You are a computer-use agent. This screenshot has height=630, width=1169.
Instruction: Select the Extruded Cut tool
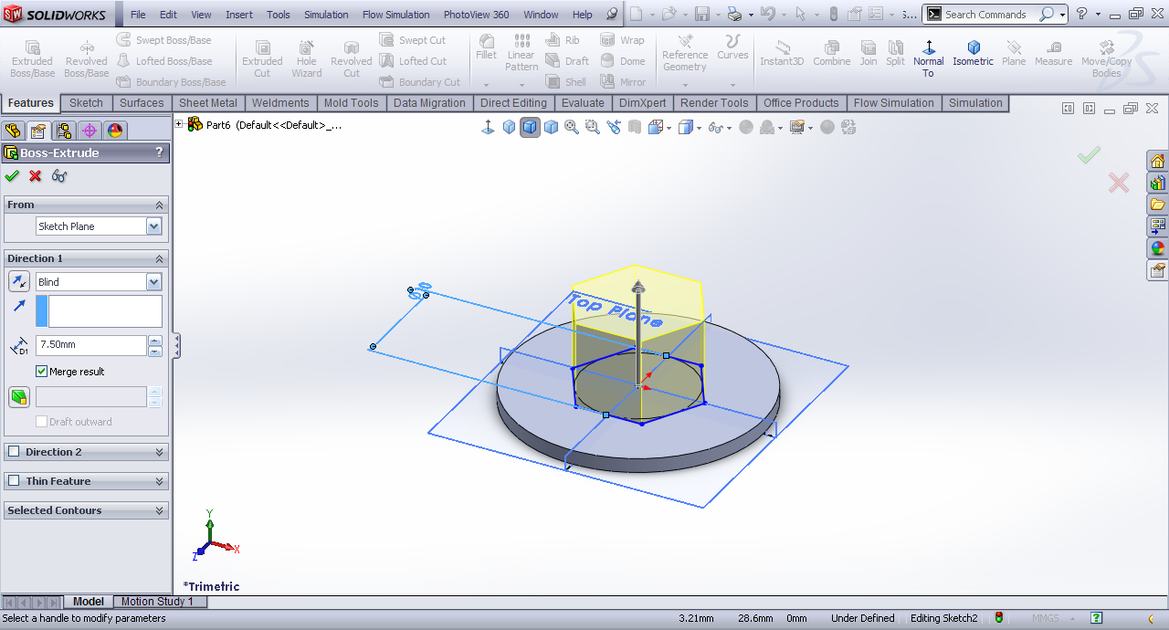(262, 59)
